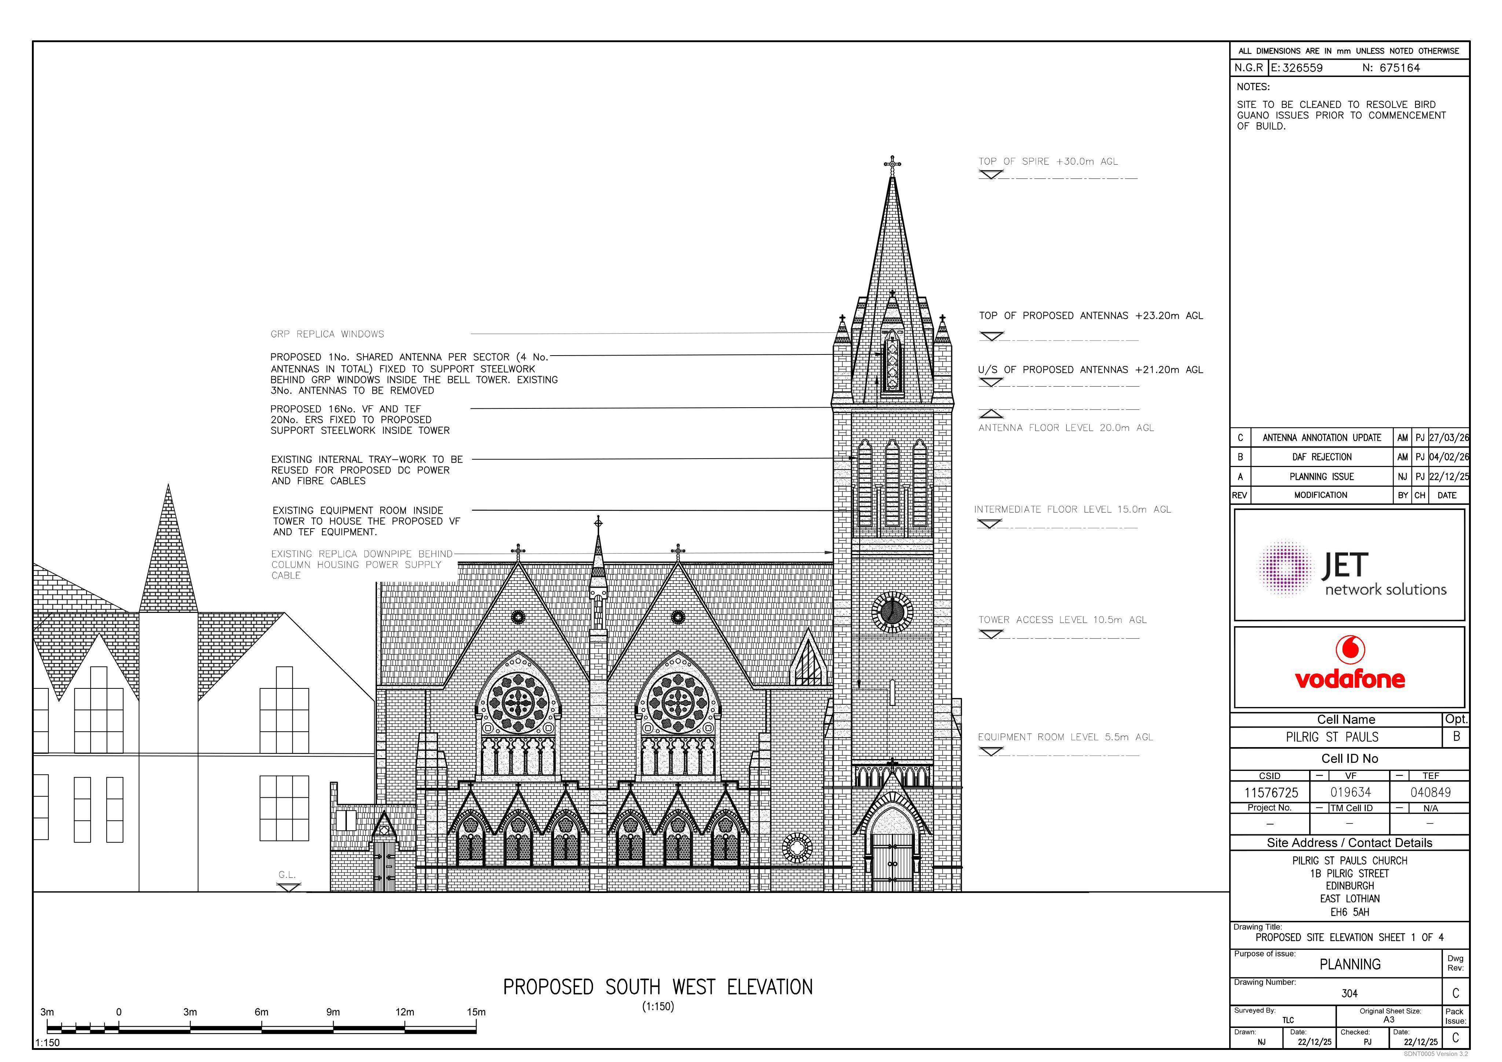Select 'TOWER ACCESS LEVEL 10.5m AGL' label
Image resolution: width=1502 pixels, height=1062 pixels.
(x=1062, y=620)
